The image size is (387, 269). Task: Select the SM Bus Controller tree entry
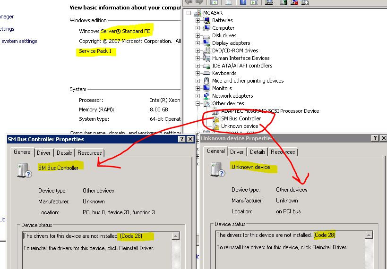click(x=241, y=118)
